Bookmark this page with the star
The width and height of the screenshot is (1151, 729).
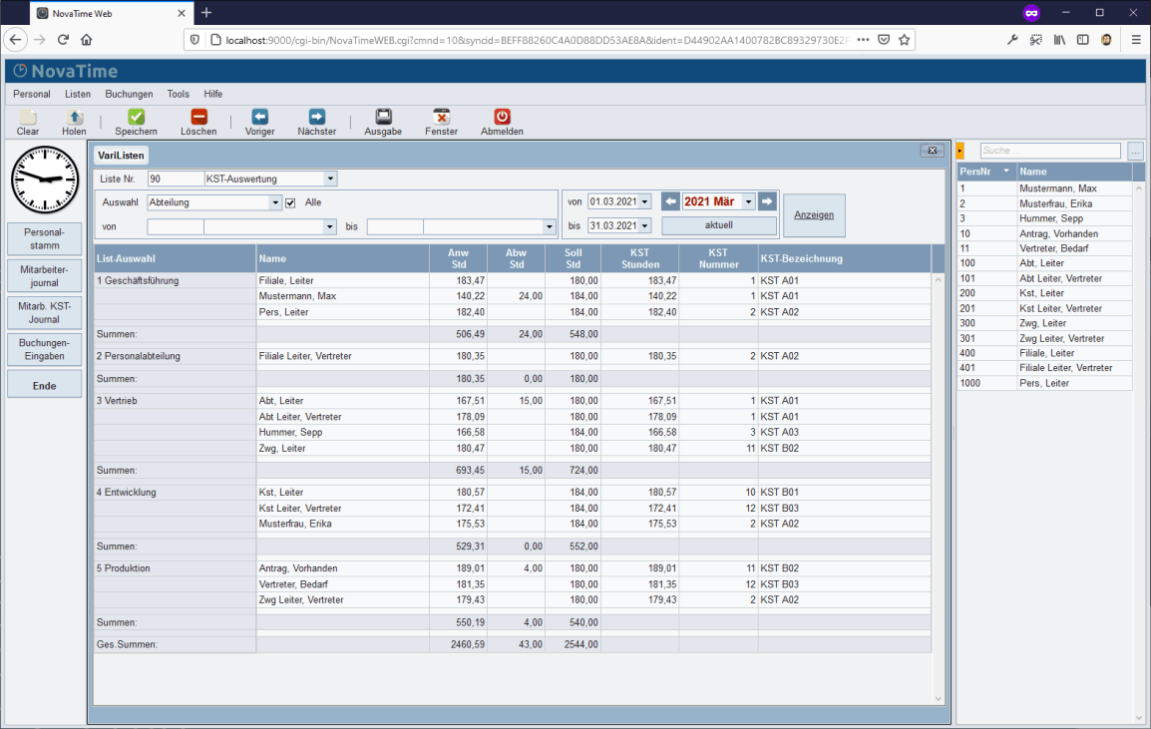(905, 40)
